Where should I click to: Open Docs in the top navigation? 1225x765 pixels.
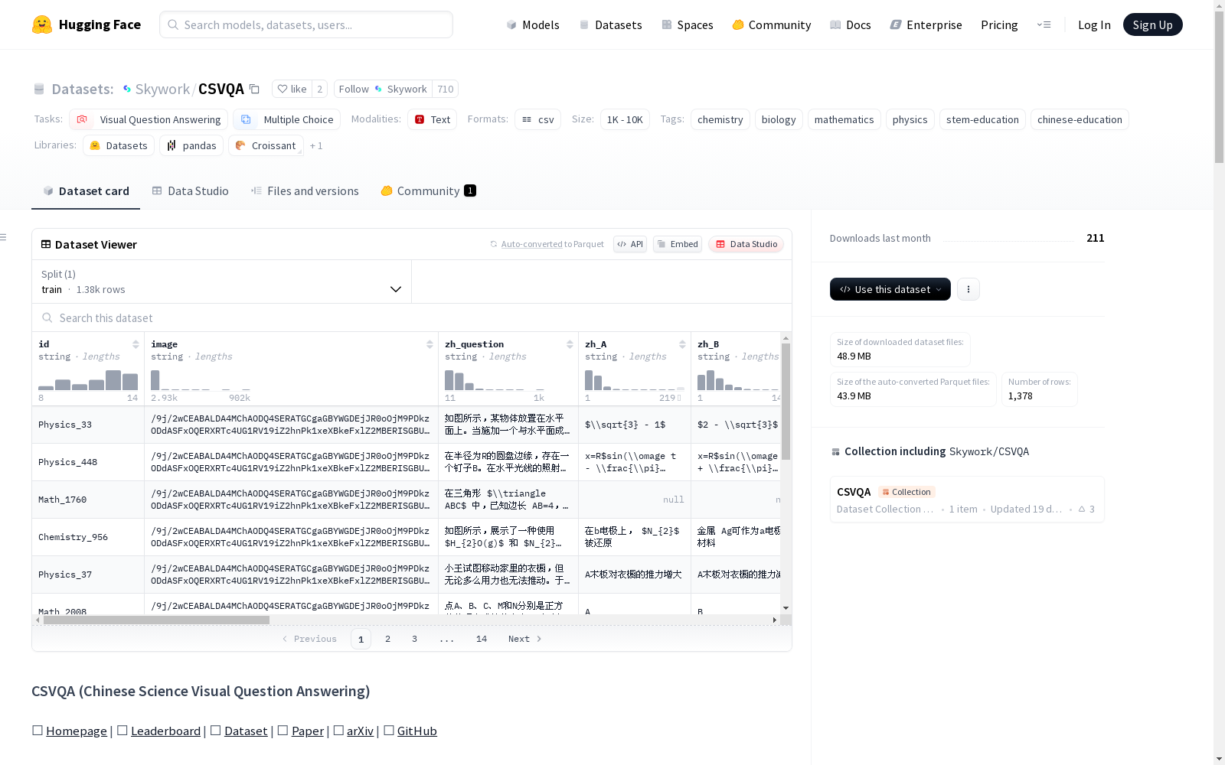pyautogui.click(x=851, y=24)
